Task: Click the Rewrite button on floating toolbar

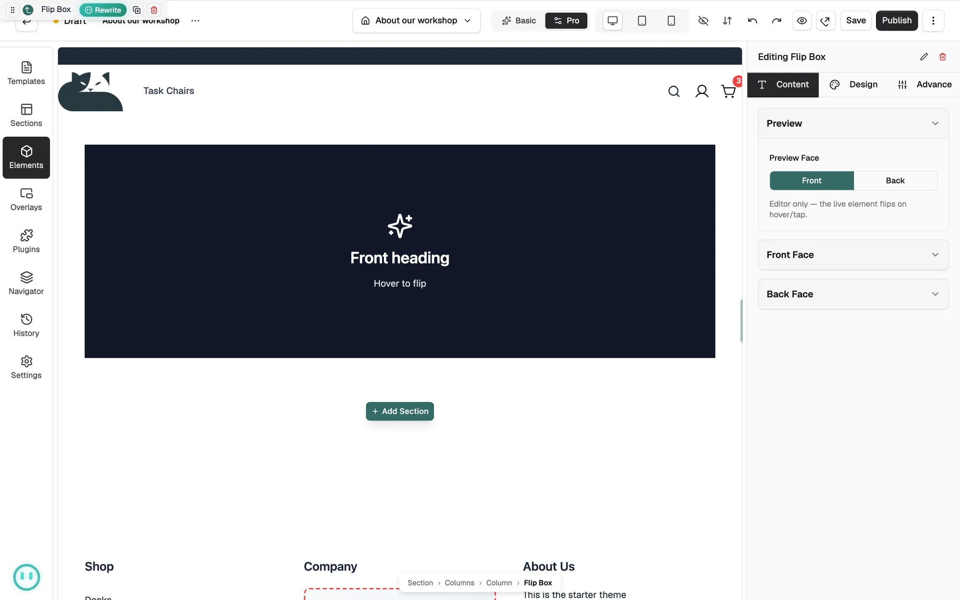Action: (x=103, y=10)
